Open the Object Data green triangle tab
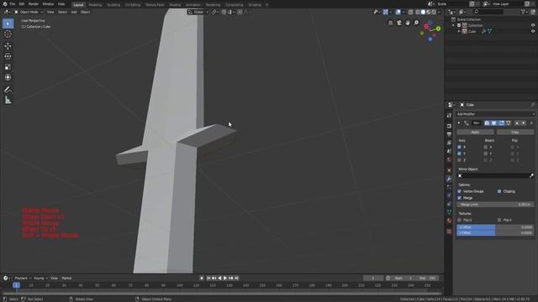 point(449,212)
